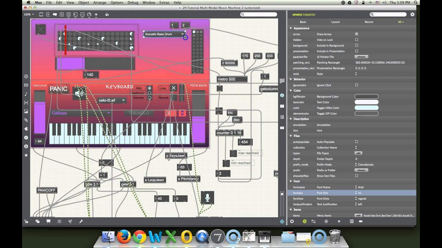Click the inspector gear settings icon
The height and width of the screenshot is (248, 442).
click(292, 221)
